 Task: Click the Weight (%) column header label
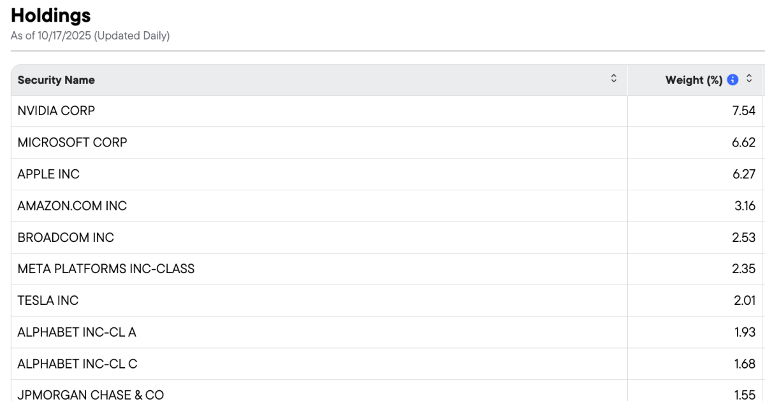click(x=694, y=80)
